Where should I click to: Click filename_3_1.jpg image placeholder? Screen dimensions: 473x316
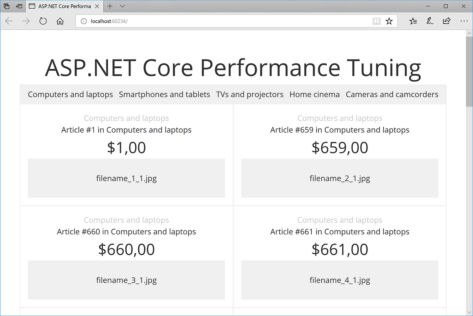(127, 280)
